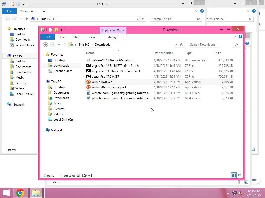Open Network in This PC window sidebar

point(18,105)
